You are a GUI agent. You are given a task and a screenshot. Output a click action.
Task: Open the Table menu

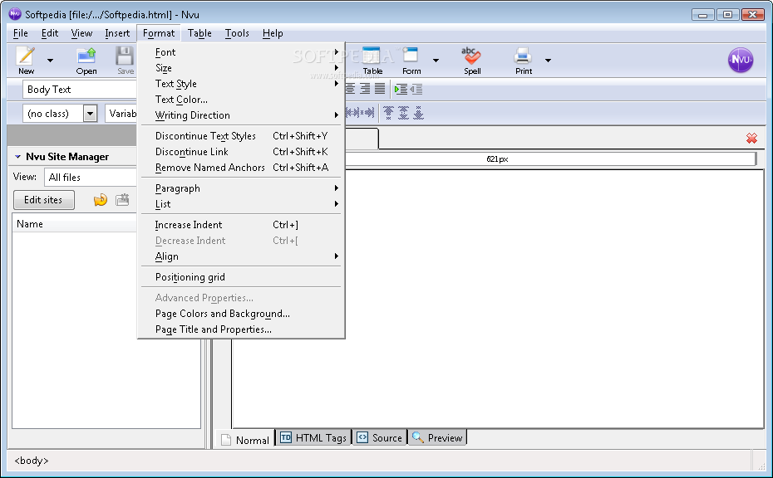point(199,33)
